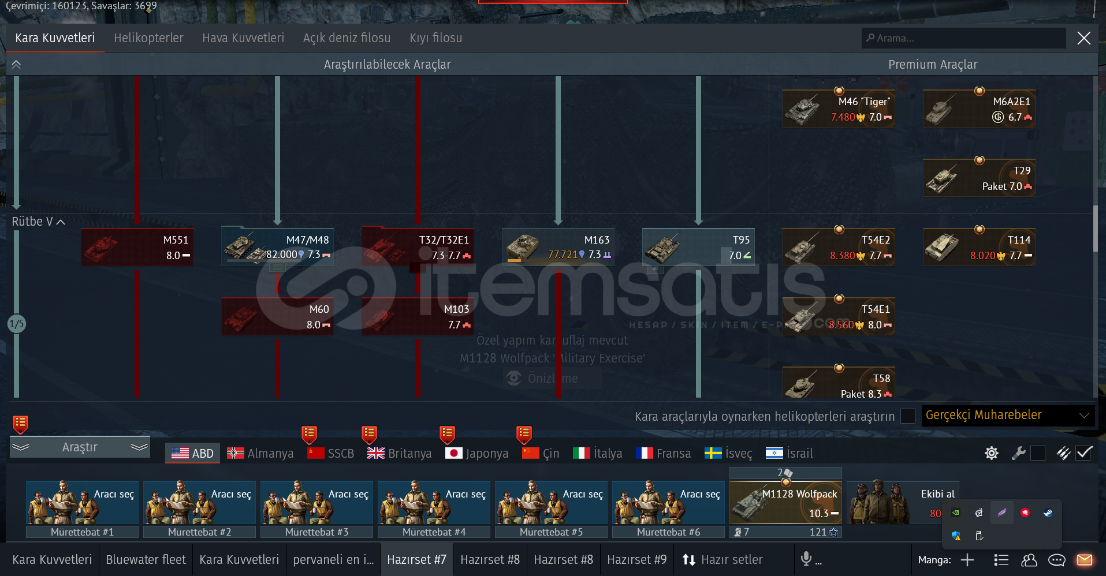
Task: Untick the checkbox beside the ammunition icon
Action: pyautogui.click(x=1084, y=453)
